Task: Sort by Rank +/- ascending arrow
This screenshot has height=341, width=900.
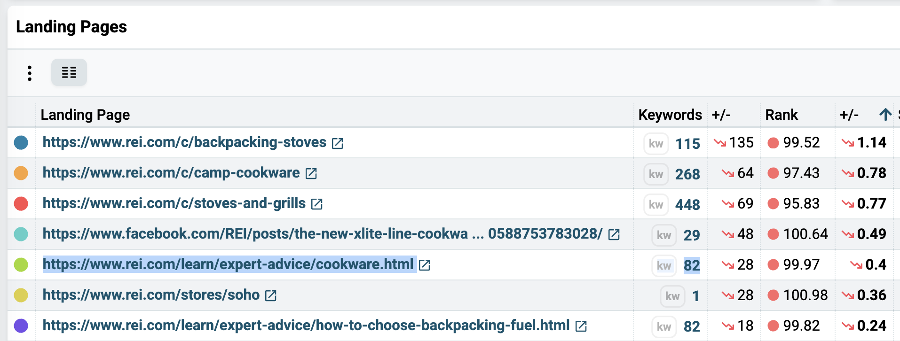Action: 885,114
